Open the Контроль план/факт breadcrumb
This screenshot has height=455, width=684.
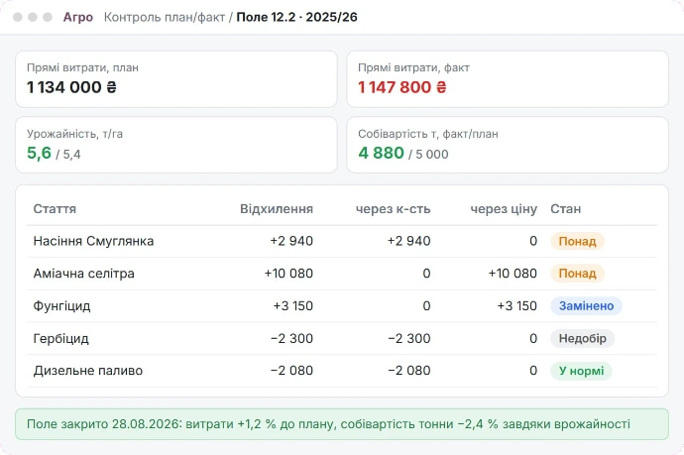(x=164, y=17)
